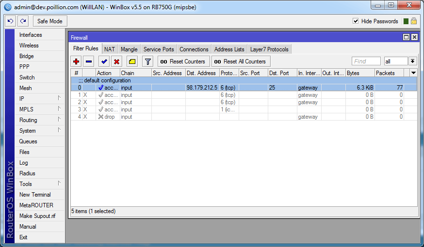This screenshot has width=424, height=247.
Task: Enable rule using blue checkmark icon
Action: click(104, 62)
